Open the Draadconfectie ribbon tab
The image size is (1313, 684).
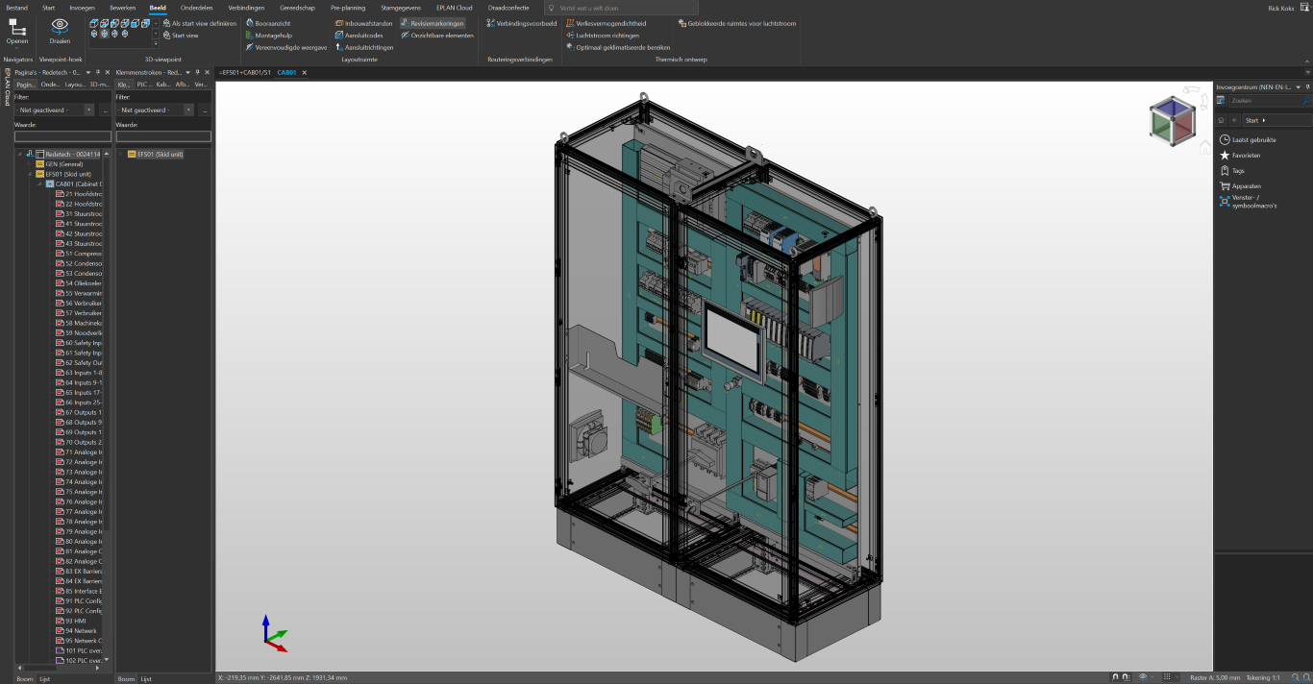click(508, 7)
